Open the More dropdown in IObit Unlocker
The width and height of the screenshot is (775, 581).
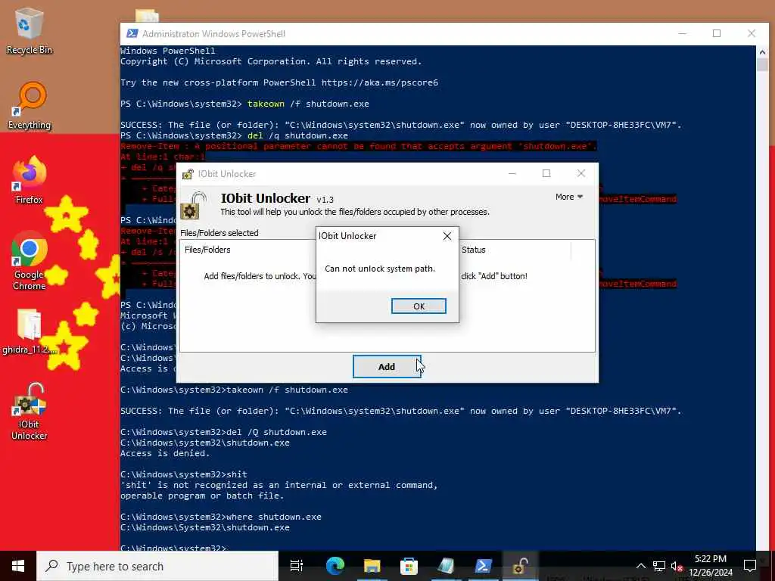tap(569, 197)
